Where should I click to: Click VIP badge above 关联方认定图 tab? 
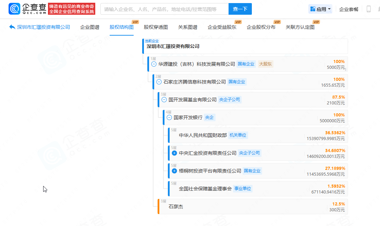coord(316,22)
